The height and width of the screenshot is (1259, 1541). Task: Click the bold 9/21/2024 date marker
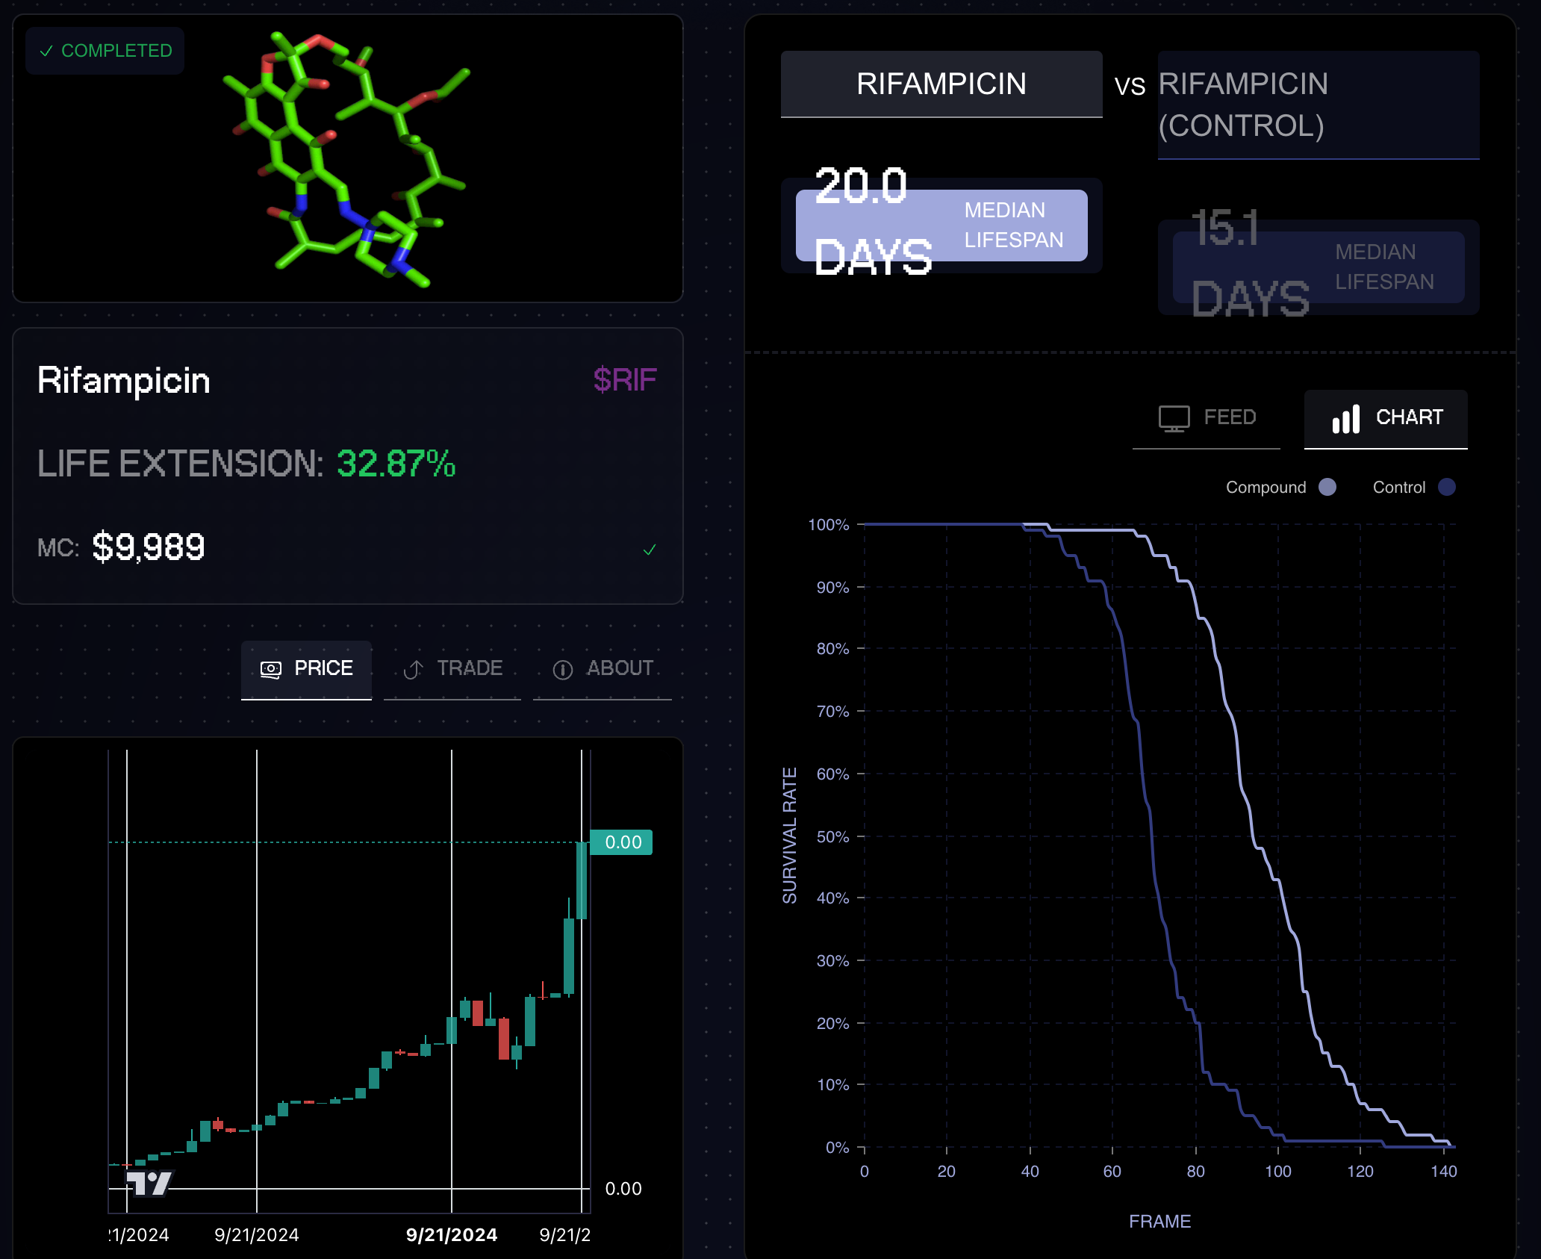point(451,1234)
